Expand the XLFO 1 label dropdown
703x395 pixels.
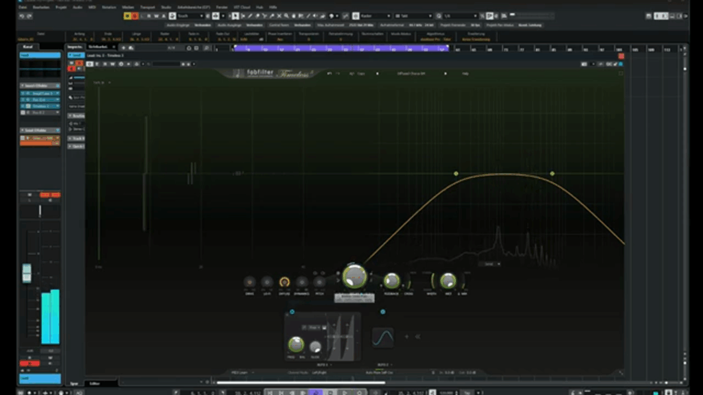coord(325,365)
